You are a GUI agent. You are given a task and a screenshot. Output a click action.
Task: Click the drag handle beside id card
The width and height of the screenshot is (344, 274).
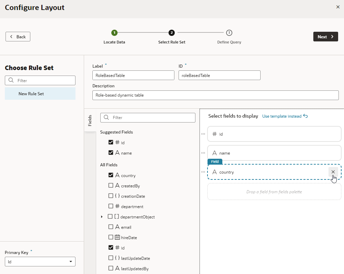203,134
